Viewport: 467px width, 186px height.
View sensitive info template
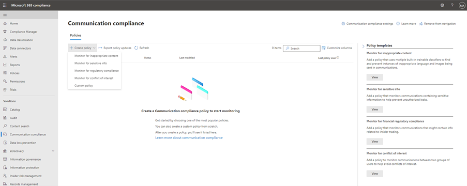coord(374,110)
